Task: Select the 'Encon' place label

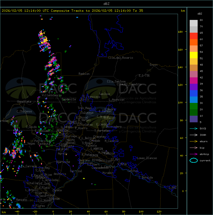Action: click(154, 65)
